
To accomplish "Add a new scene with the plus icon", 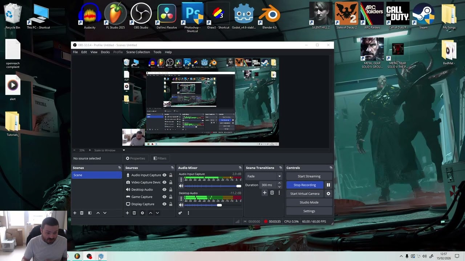I will click(x=75, y=213).
